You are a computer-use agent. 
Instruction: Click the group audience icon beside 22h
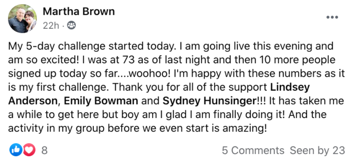(71, 26)
